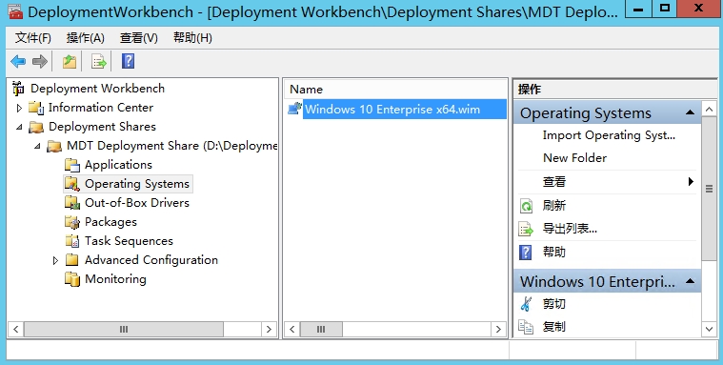
Task: Click the Windows 10 Enterprise x64.wim item icon
Action: pyautogui.click(x=294, y=109)
